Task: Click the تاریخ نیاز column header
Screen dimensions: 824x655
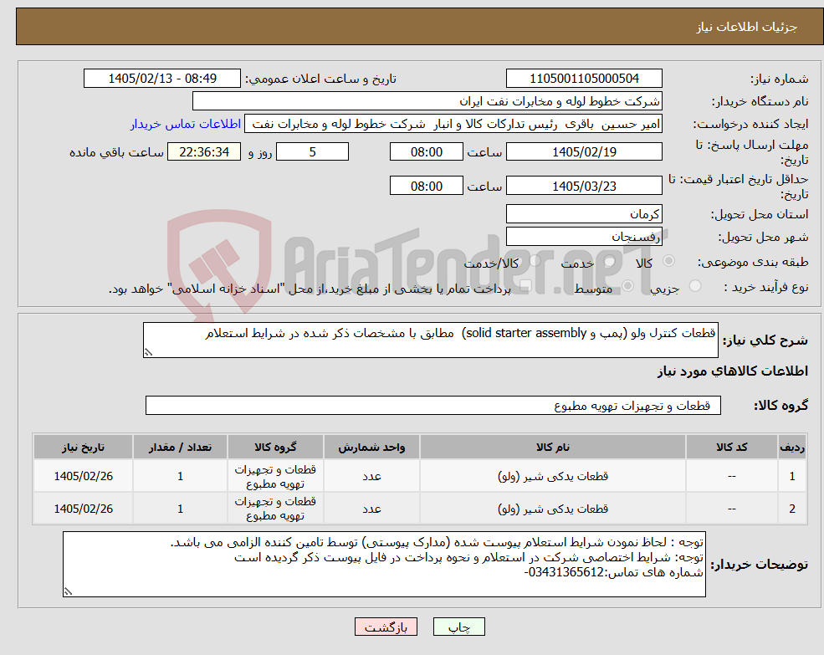Action: pos(84,447)
